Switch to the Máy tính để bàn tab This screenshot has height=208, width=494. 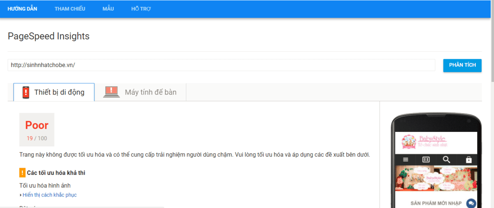(140, 92)
